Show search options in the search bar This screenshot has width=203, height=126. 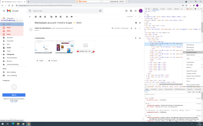[100, 11]
